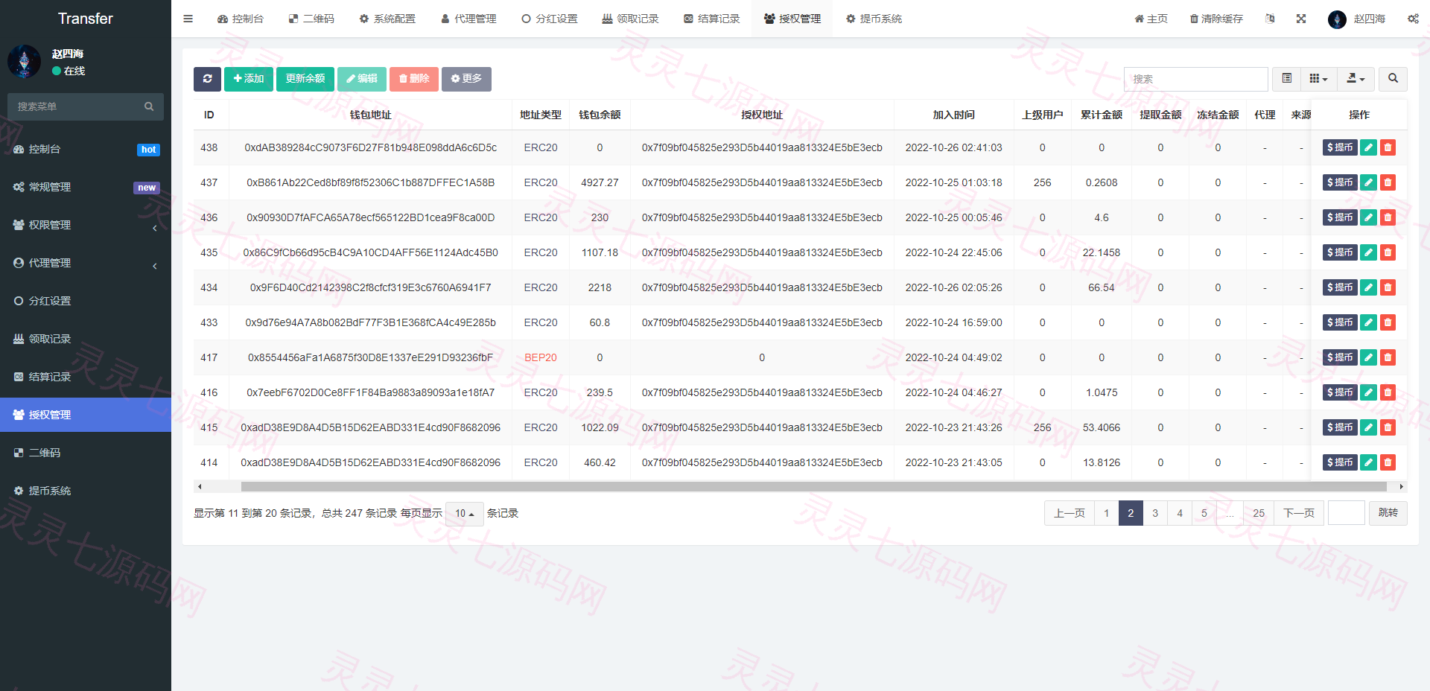Click the 下一页 next page button
The height and width of the screenshot is (691, 1430).
point(1299,513)
